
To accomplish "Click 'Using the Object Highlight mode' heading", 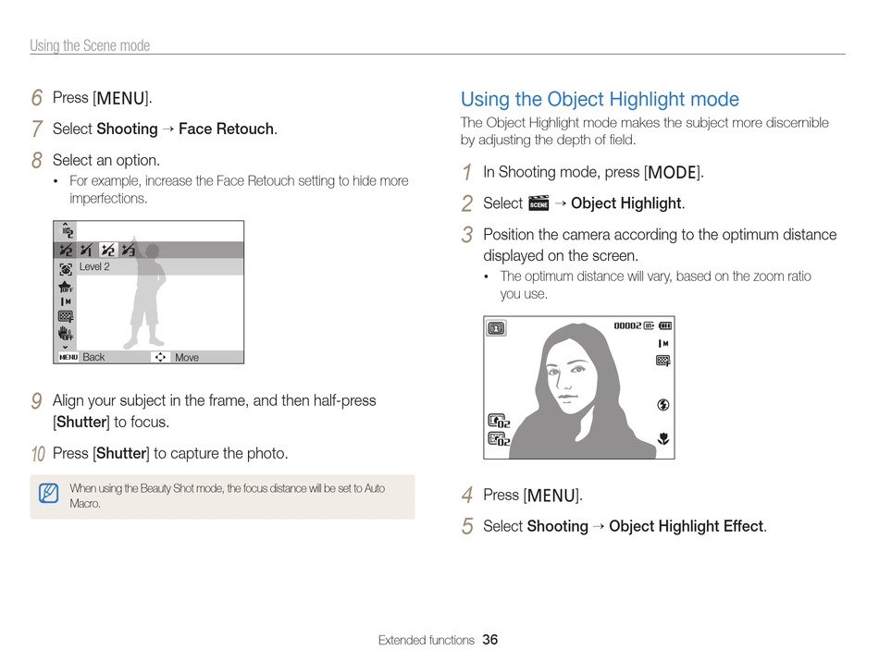I will pyautogui.click(x=600, y=99).
